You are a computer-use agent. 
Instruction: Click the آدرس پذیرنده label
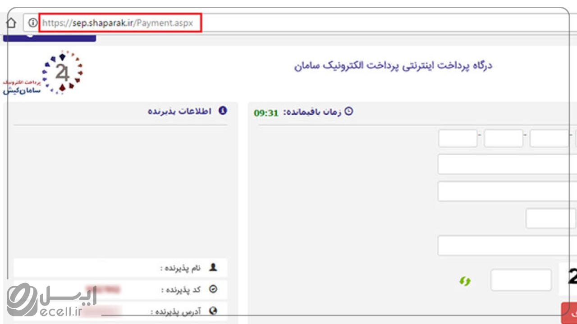coord(175,311)
